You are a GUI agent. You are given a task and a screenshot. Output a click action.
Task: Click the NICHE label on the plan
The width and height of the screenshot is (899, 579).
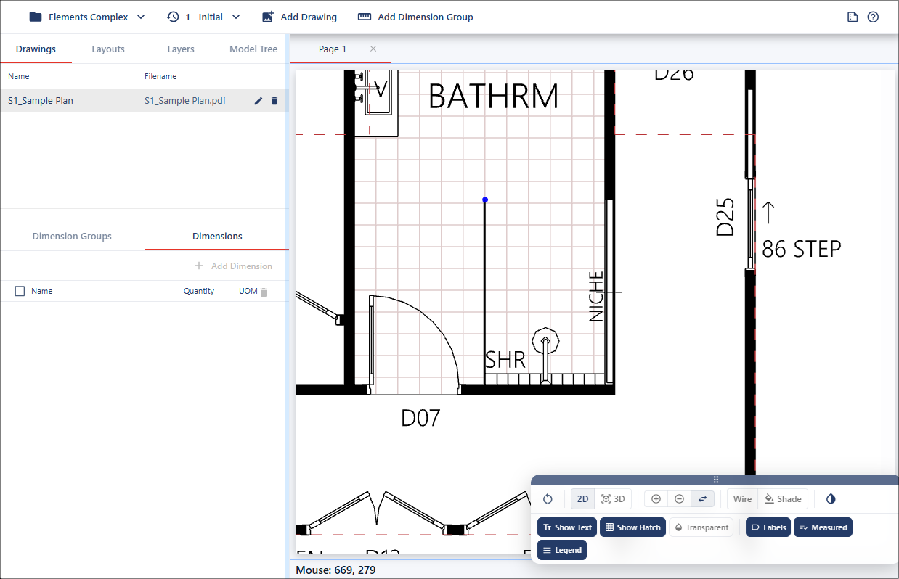coord(596,296)
